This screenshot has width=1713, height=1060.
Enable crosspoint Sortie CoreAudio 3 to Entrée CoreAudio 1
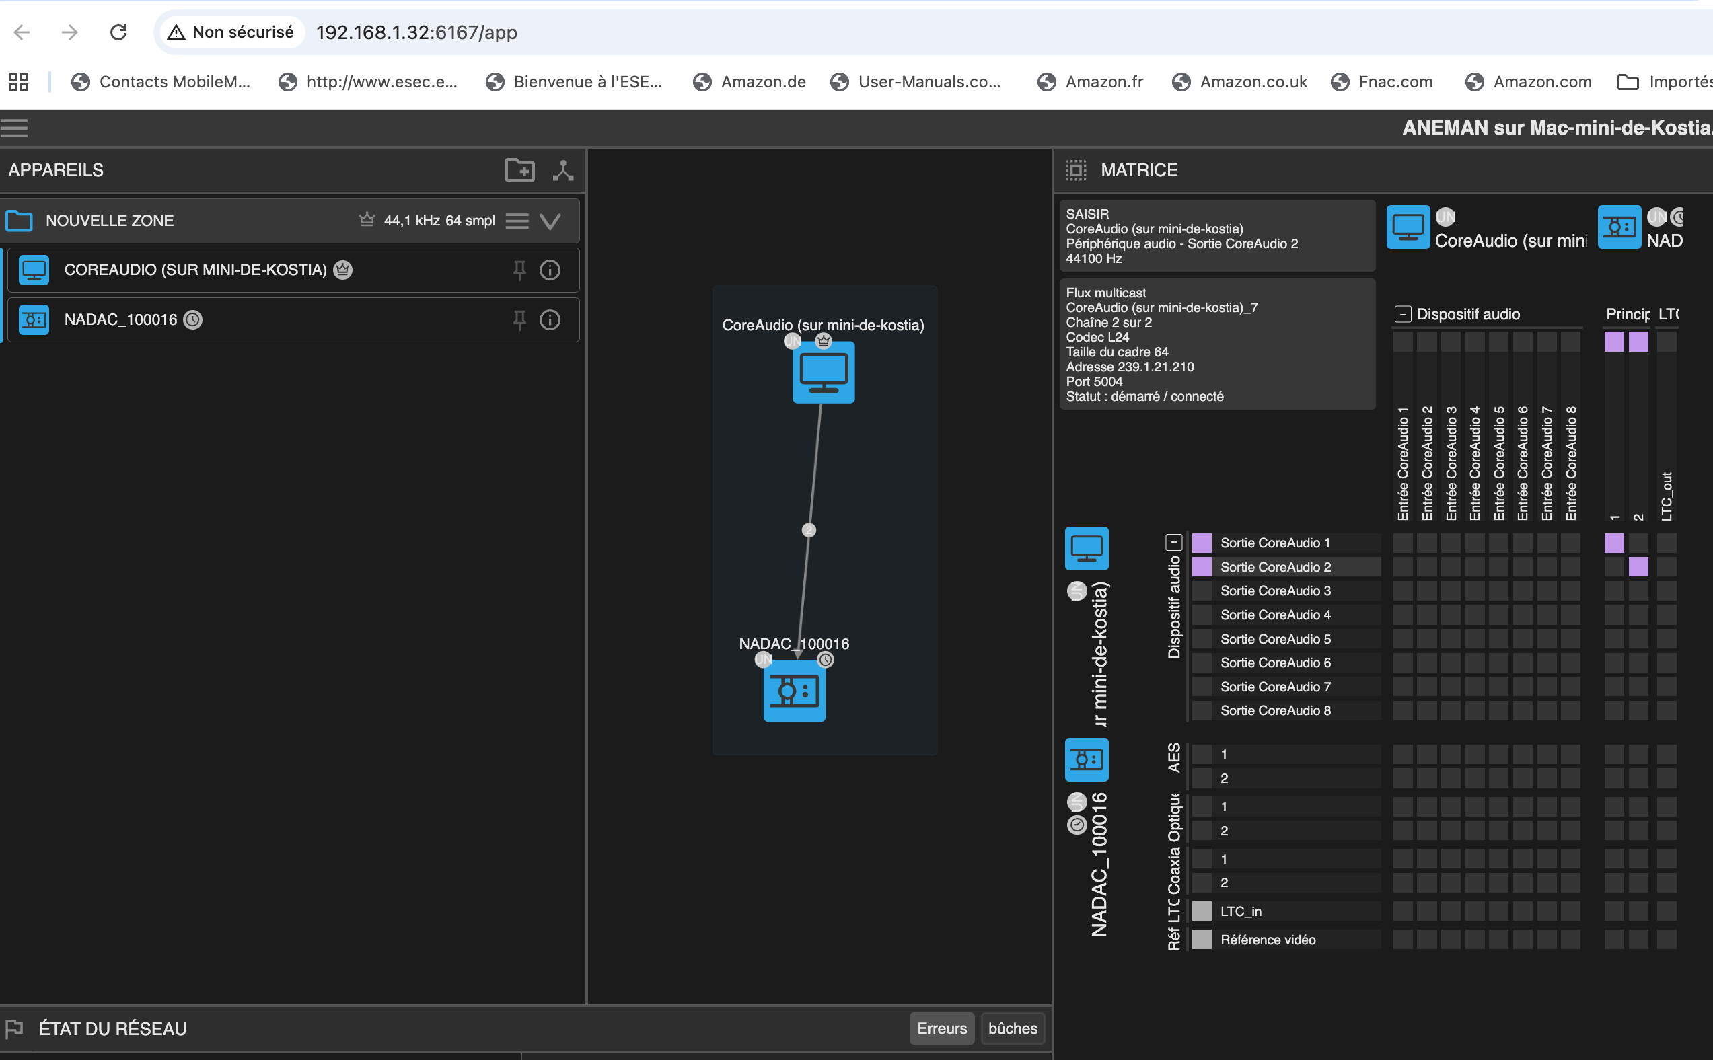pos(1402,591)
